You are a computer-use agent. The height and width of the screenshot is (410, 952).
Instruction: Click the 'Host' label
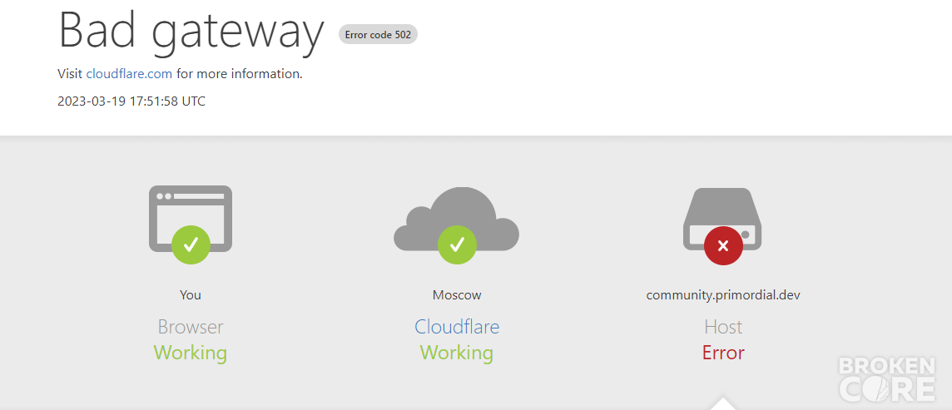click(723, 327)
